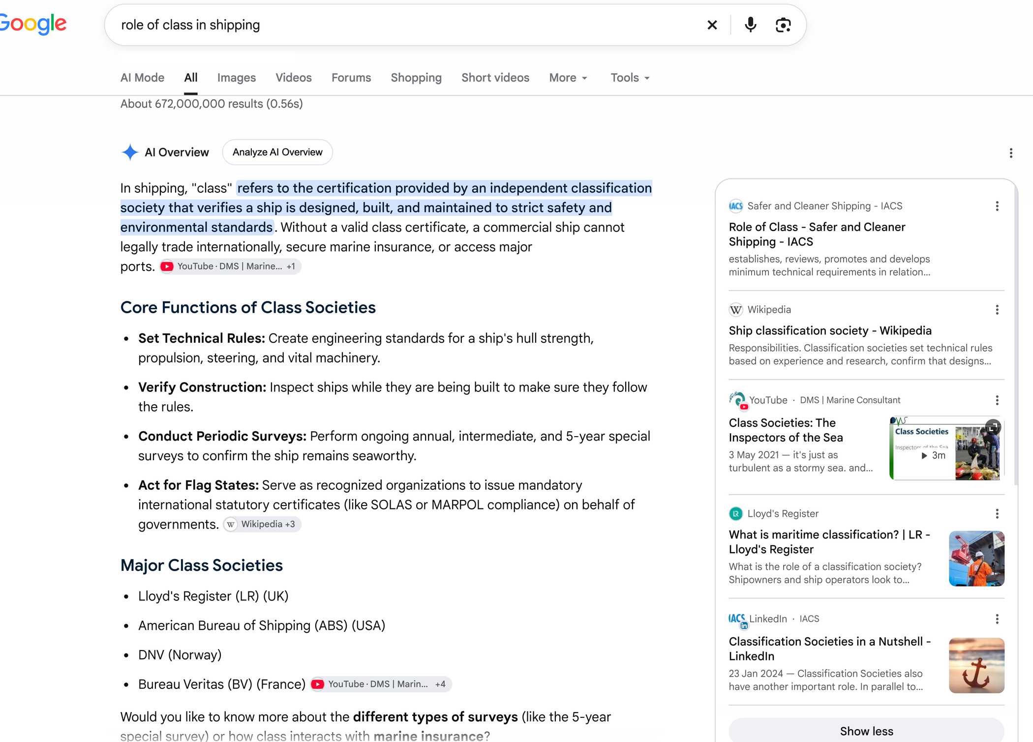Image resolution: width=1033 pixels, height=742 pixels.
Task: Open AI Overview three-dot options menu
Action: point(1011,153)
